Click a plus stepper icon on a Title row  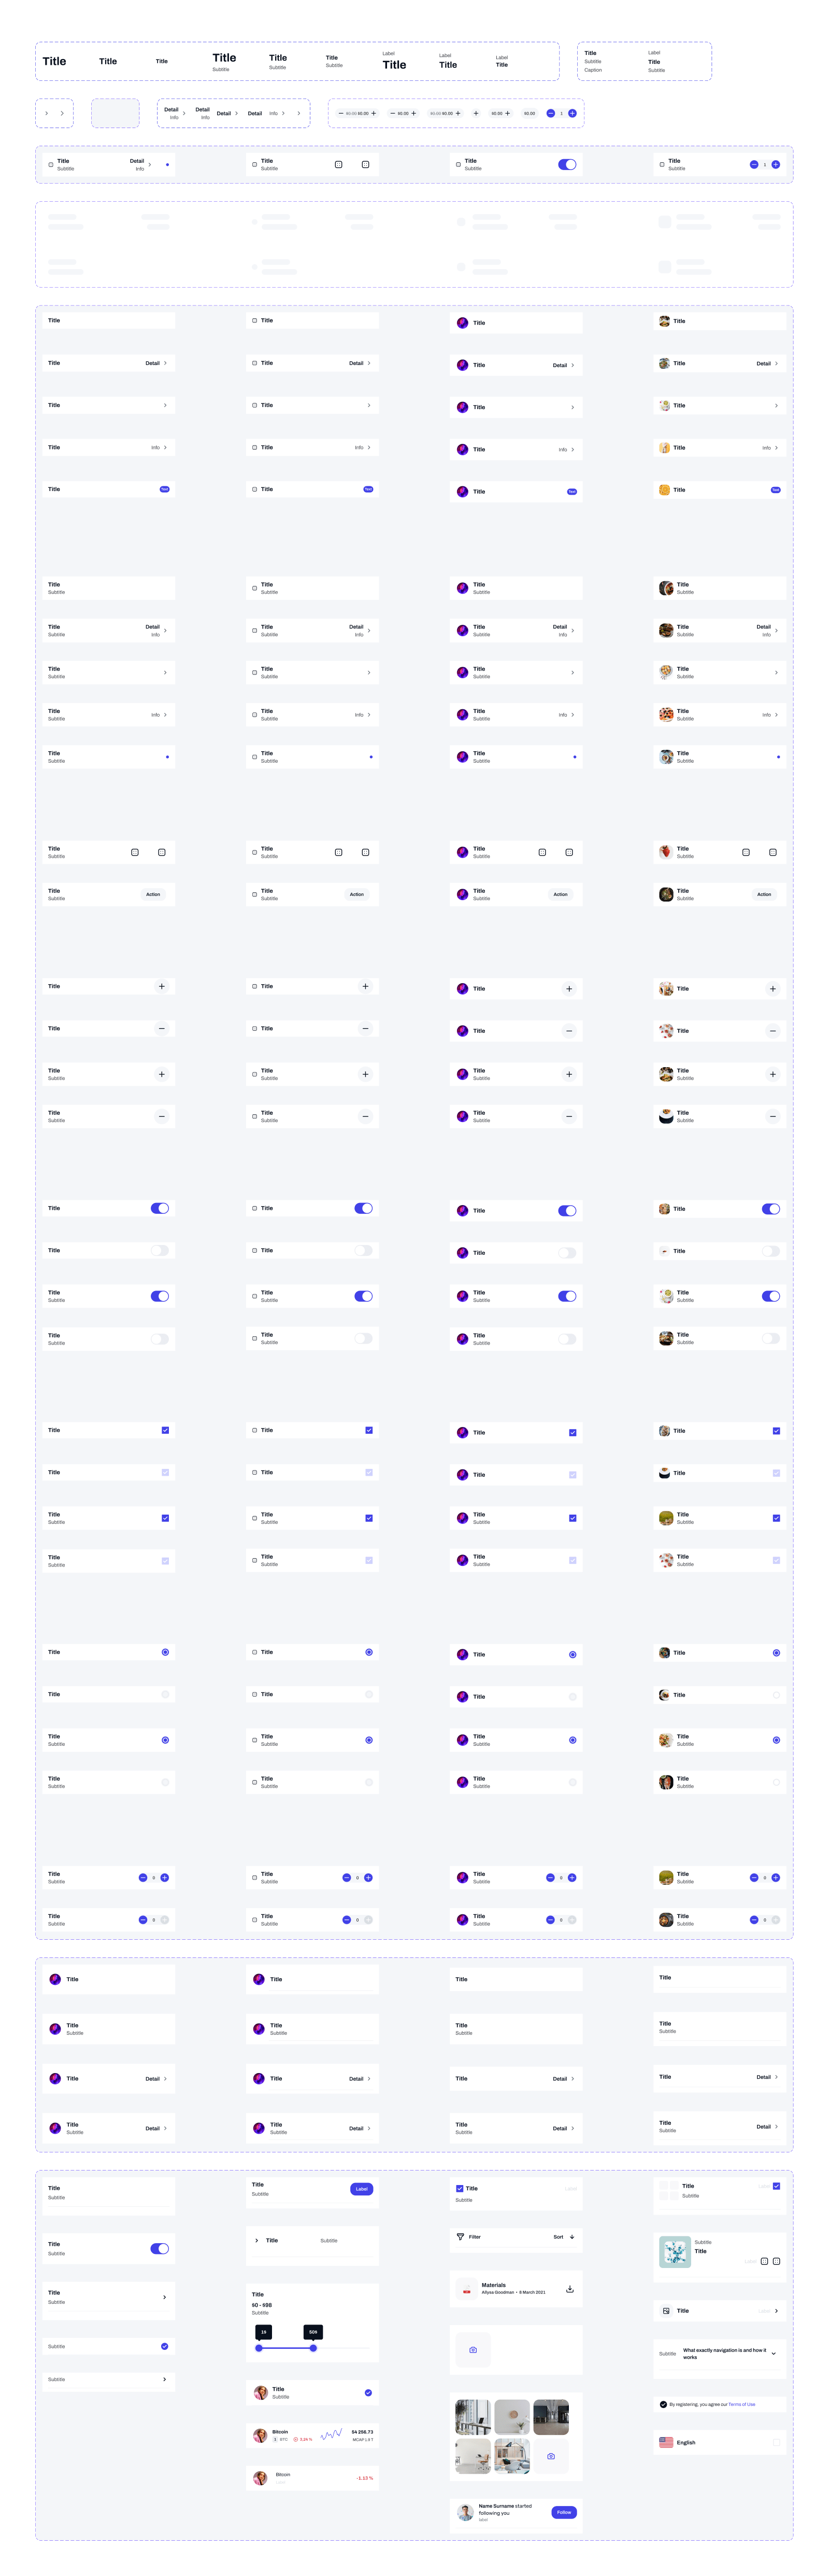161,986
